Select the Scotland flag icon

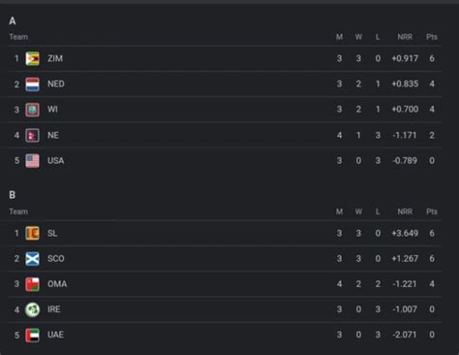pyautogui.click(x=32, y=259)
